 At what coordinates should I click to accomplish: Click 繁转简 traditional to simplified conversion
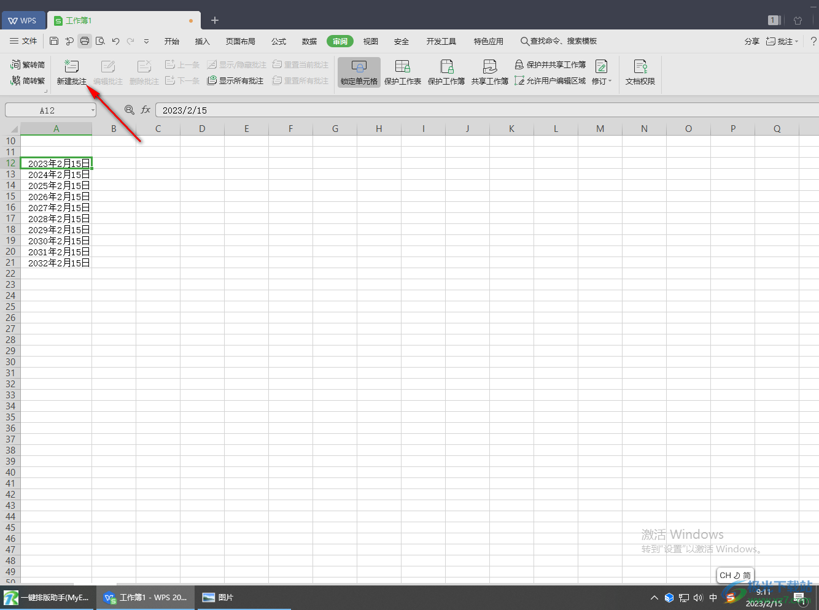tap(28, 64)
